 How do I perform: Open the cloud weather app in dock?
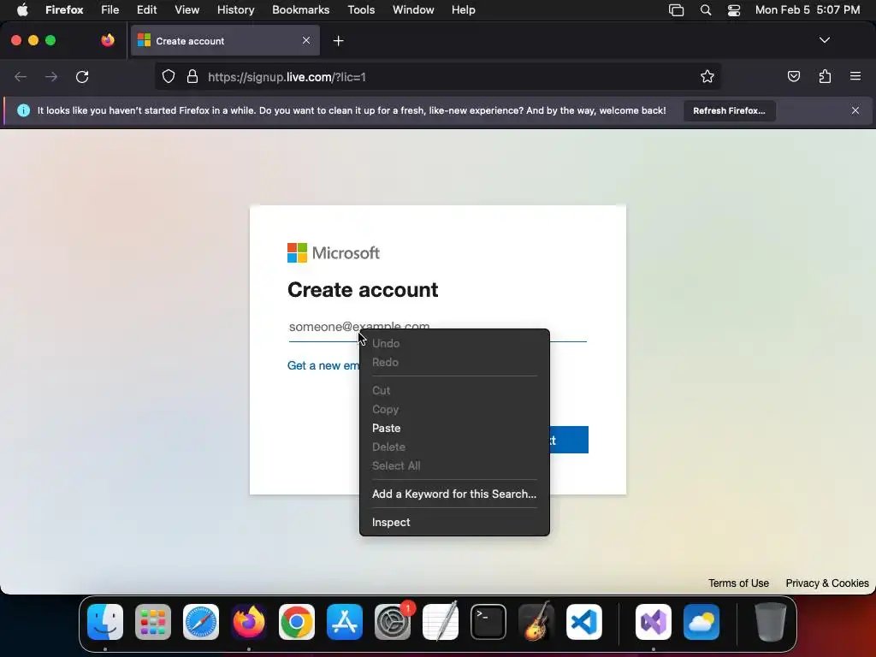pyautogui.click(x=701, y=622)
